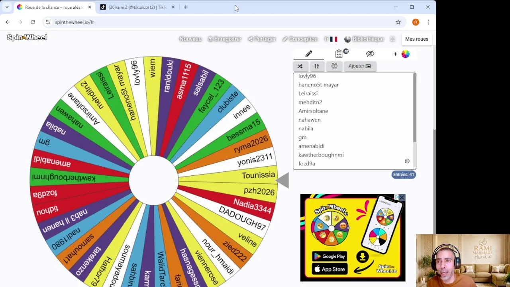
Task: Click the haneno5t mayar entry
Action: point(318,85)
